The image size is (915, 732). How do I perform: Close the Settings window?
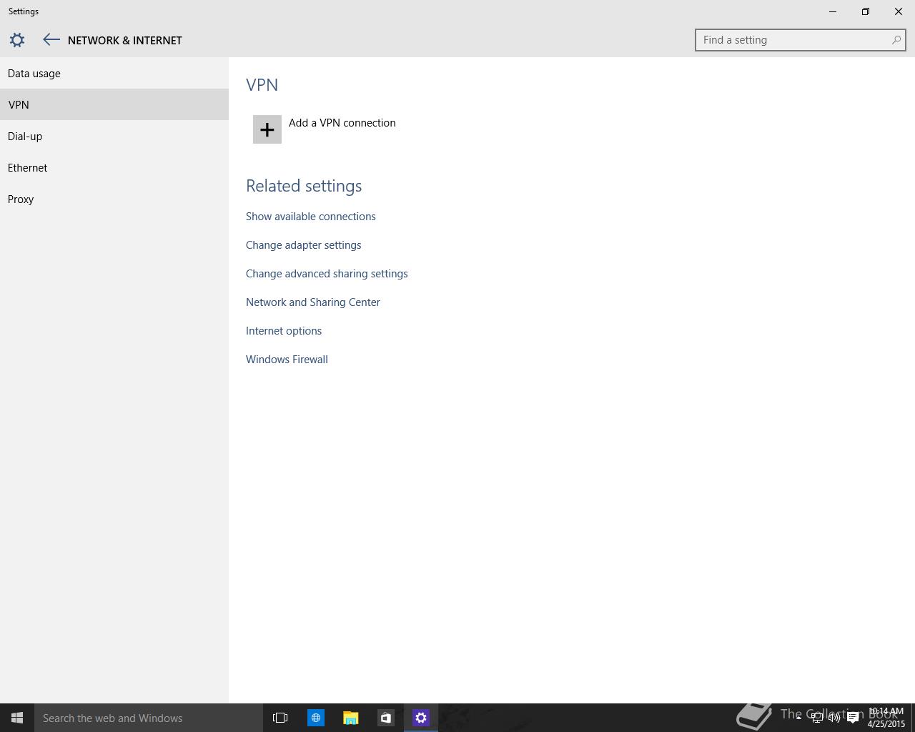pyautogui.click(x=899, y=11)
